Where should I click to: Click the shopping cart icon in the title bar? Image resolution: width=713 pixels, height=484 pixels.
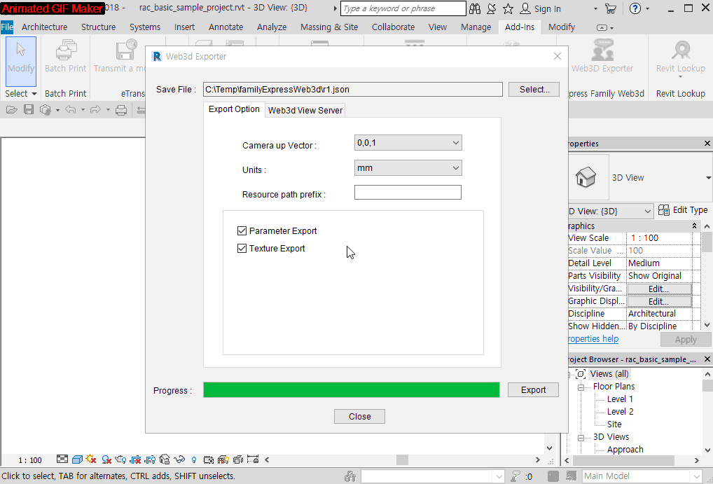[611, 8]
